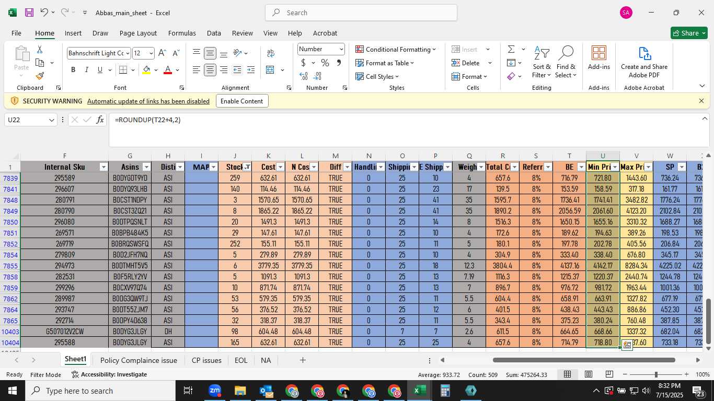Open the File menu
Image resolution: width=714 pixels, height=401 pixels.
pos(16,33)
